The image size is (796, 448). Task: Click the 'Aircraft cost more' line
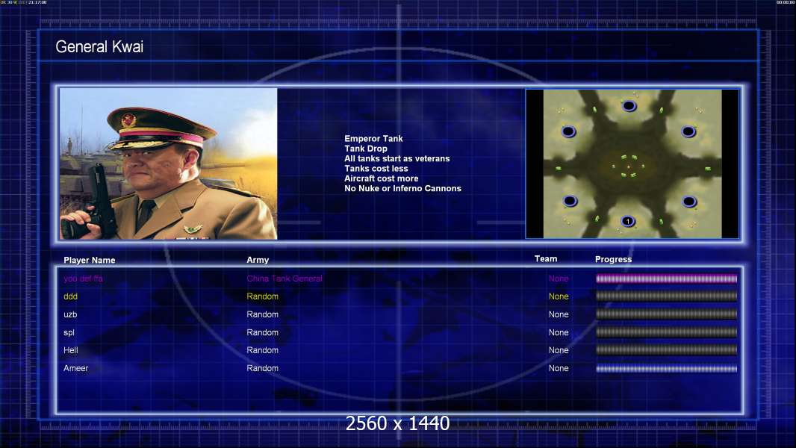coord(382,178)
